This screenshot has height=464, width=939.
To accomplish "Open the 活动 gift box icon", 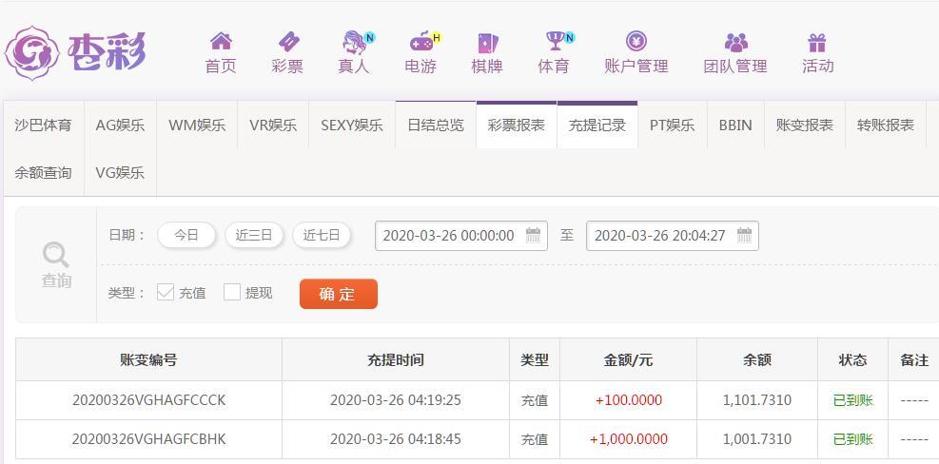I will [x=817, y=43].
